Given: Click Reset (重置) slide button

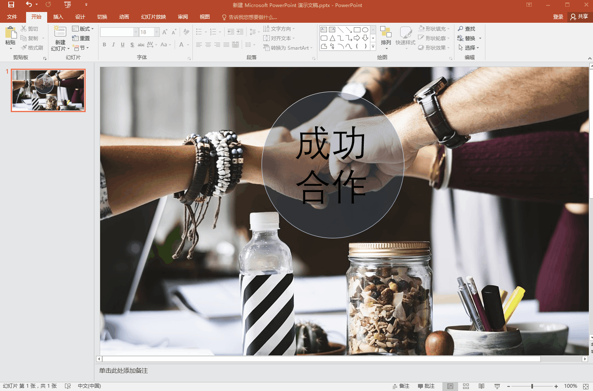Looking at the screenshot, I should pyautogui.click(x=81, y=38).
